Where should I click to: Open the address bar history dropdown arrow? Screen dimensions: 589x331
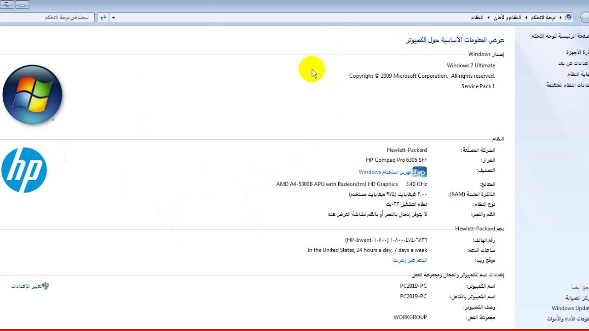click(x=114, y=17)
